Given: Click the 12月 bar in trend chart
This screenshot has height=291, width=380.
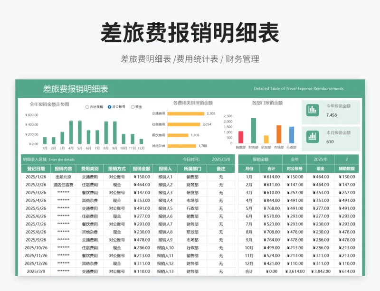Looking at the screenshot, I should tap(141, 141).
